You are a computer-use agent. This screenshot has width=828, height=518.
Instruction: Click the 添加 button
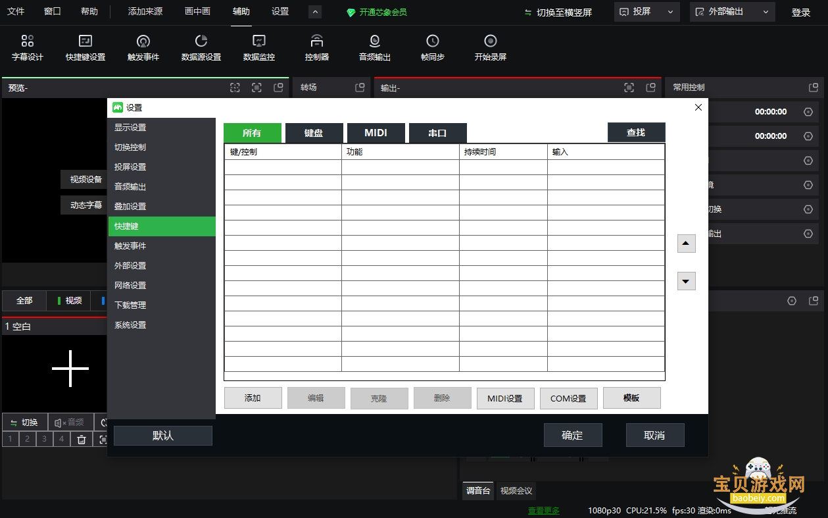pyautogui.click(x=253, y=398)
